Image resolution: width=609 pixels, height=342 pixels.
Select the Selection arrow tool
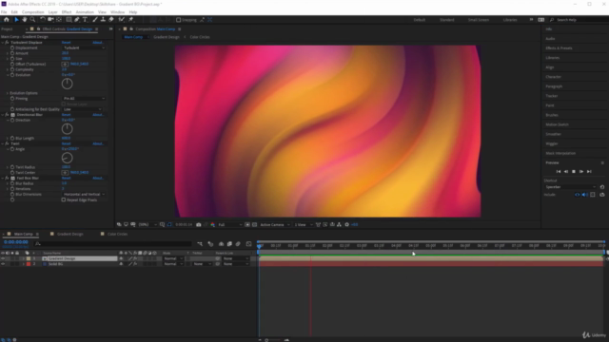click(x=16, y=19)
